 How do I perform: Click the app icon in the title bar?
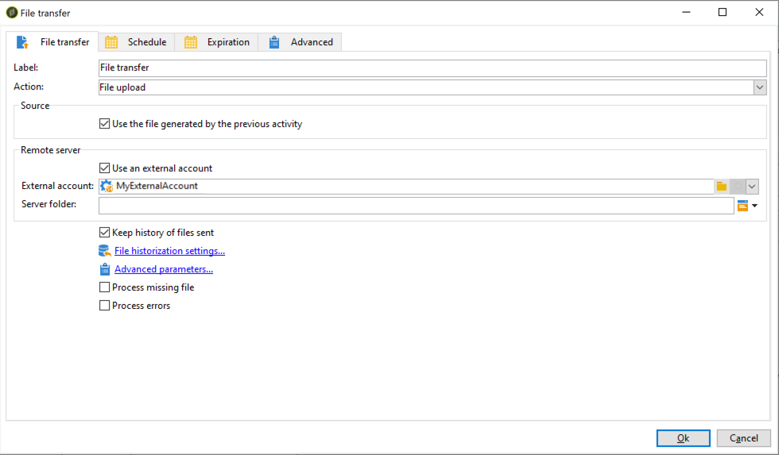(x=12, y=13)
